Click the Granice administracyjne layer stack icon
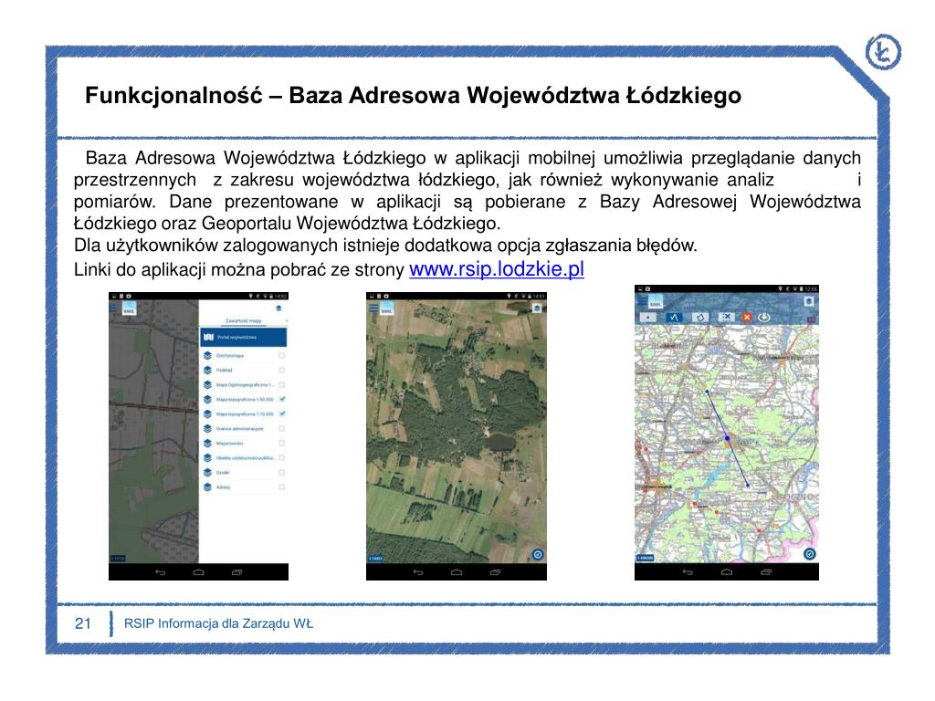Screen dimensions: 935x701 (x=207, y=429)
